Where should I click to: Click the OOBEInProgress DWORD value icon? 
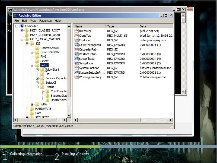coord(76,45)
